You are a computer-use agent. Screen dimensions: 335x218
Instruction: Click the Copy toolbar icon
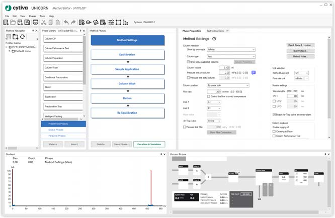51,22
